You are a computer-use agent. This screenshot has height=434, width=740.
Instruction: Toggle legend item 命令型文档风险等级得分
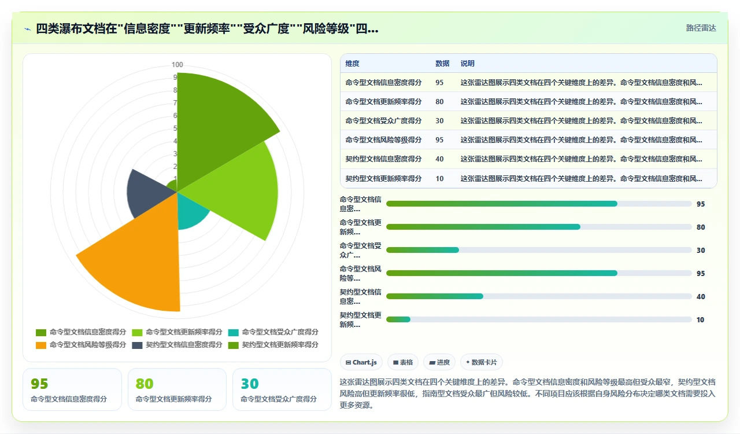coord(81,345)
